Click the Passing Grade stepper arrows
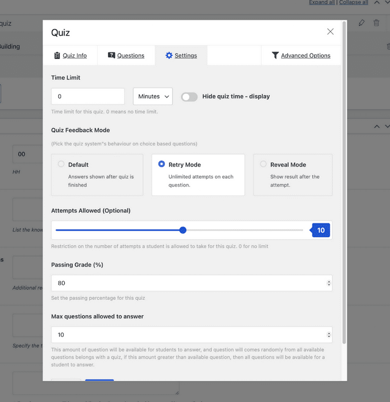The image size is (390, 402). click(x=329, y=283)
